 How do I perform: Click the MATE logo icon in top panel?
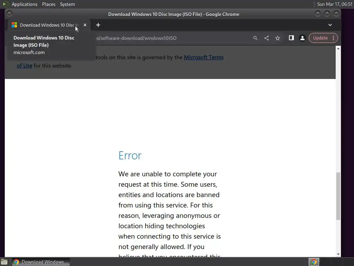[x=6, y=4]
